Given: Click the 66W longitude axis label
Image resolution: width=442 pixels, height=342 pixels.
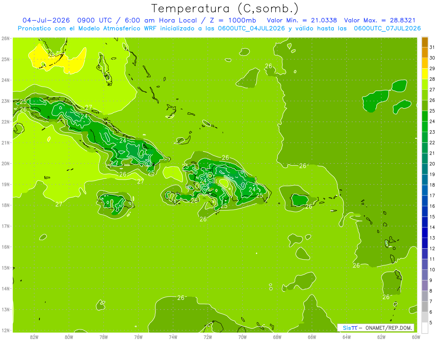Looking at the screenshot, I should [x=312, y=337].
